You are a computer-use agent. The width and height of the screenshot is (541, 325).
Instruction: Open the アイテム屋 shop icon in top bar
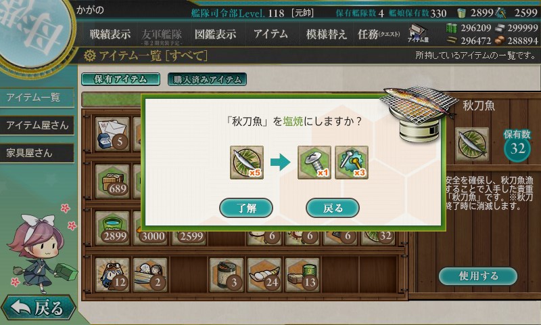pos(418,33)
